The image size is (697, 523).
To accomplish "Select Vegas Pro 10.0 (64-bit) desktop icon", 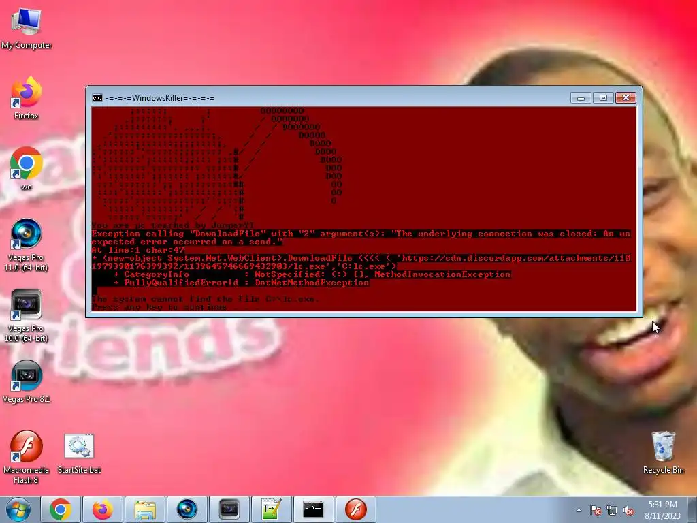I will pos(27,315).
